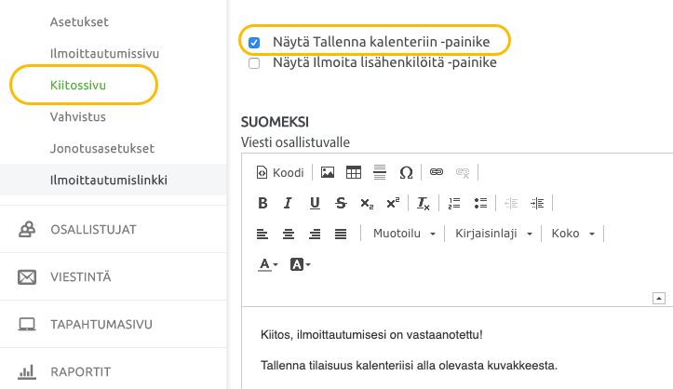Decrease the indent level
The width and height of the screenshot is (673, 389).
pos(511,203)
